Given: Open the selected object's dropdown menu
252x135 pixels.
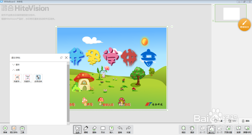Looking at the screenshot, I should point(172,27).
